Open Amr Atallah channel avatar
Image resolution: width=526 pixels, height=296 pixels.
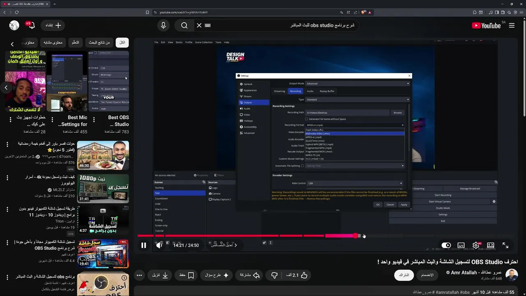tap(512, 275)
